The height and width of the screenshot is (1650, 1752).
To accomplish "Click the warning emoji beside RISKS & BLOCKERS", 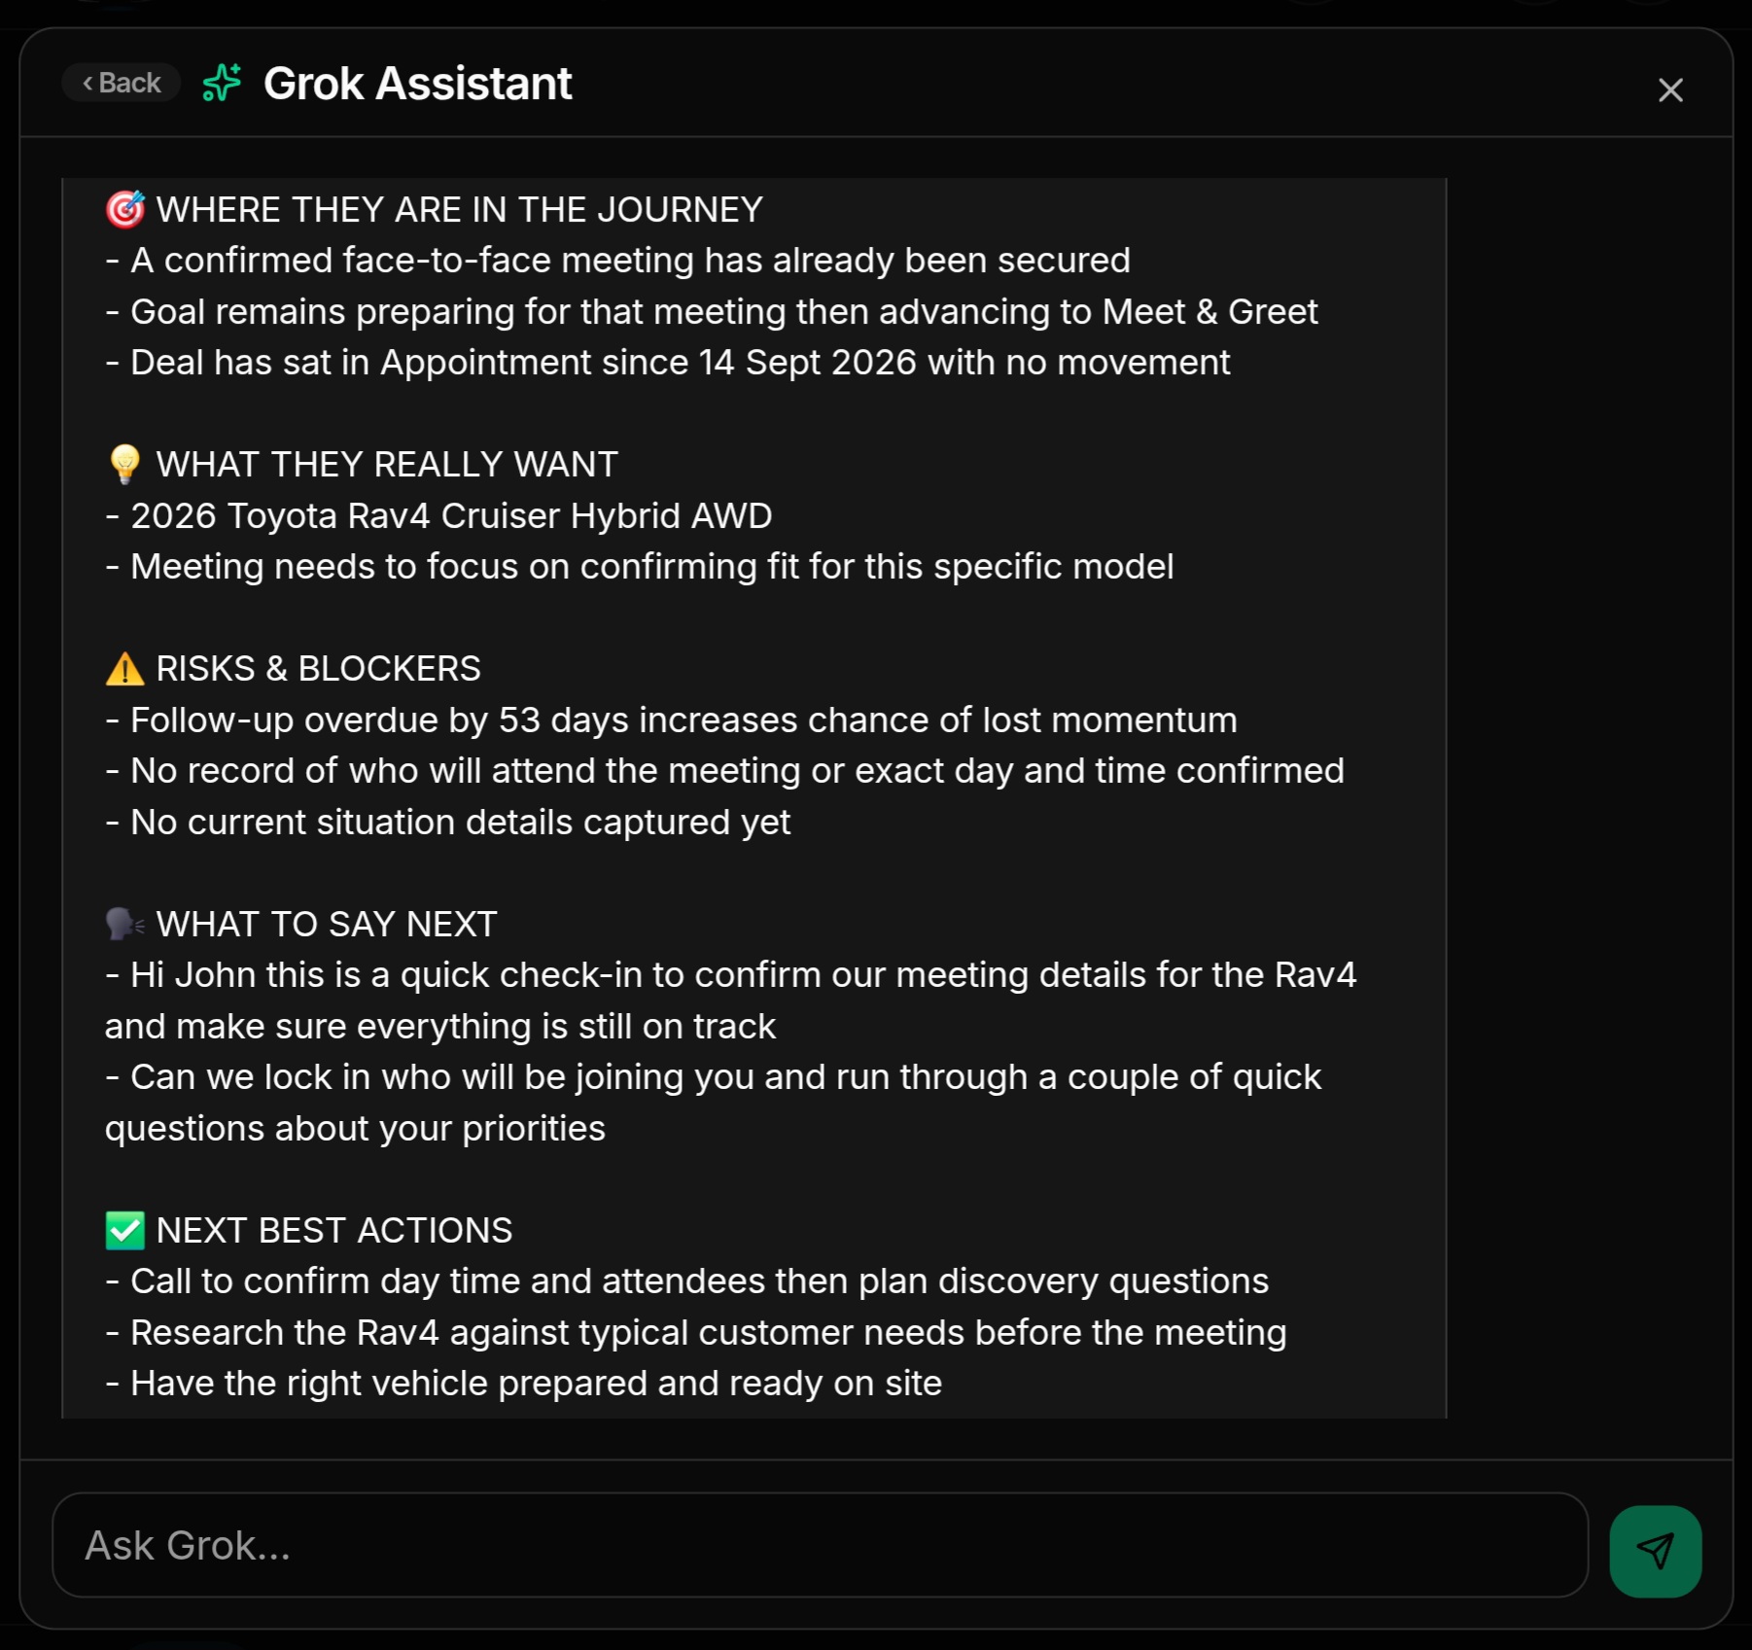I will [125, 669].
